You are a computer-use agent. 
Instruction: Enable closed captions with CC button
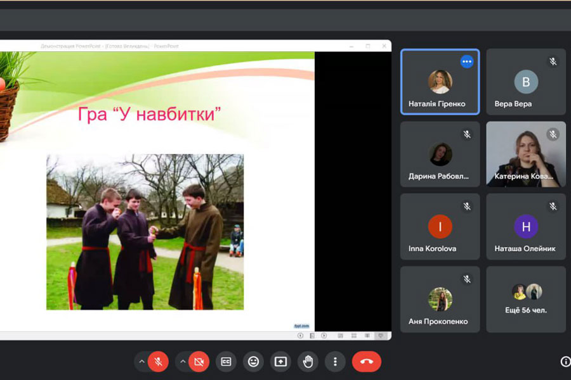pos(226,362)
